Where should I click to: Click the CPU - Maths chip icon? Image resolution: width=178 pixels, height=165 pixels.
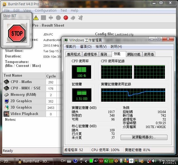point(6,82)
